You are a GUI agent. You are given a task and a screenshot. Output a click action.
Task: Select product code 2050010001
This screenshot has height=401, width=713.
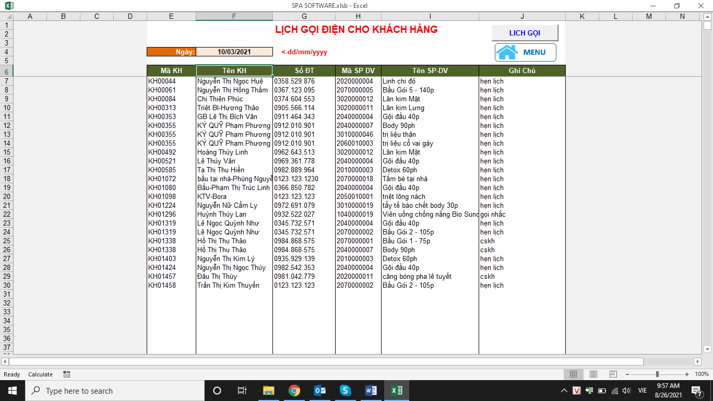pyautogui.click(x=358, y=196)
